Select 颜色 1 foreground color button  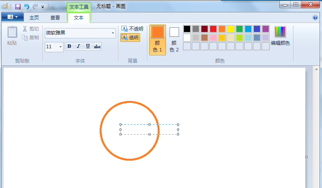[158, 40]
